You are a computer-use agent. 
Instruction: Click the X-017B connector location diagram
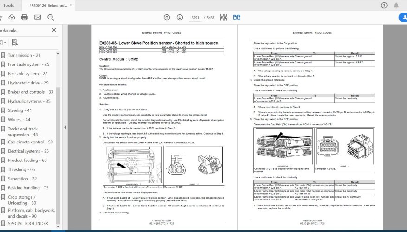pyautogui.click(x=284, y=147)
